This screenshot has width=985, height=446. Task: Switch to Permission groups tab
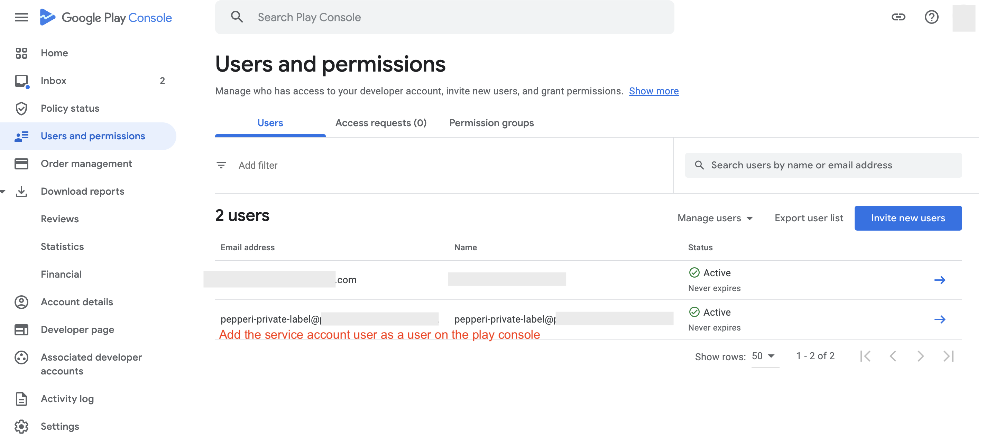click(x=491, y=123)
